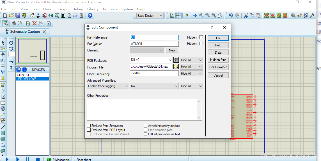Click OK in Edit Component dialog
Viewport: 321px width, 161px height.
218,38
